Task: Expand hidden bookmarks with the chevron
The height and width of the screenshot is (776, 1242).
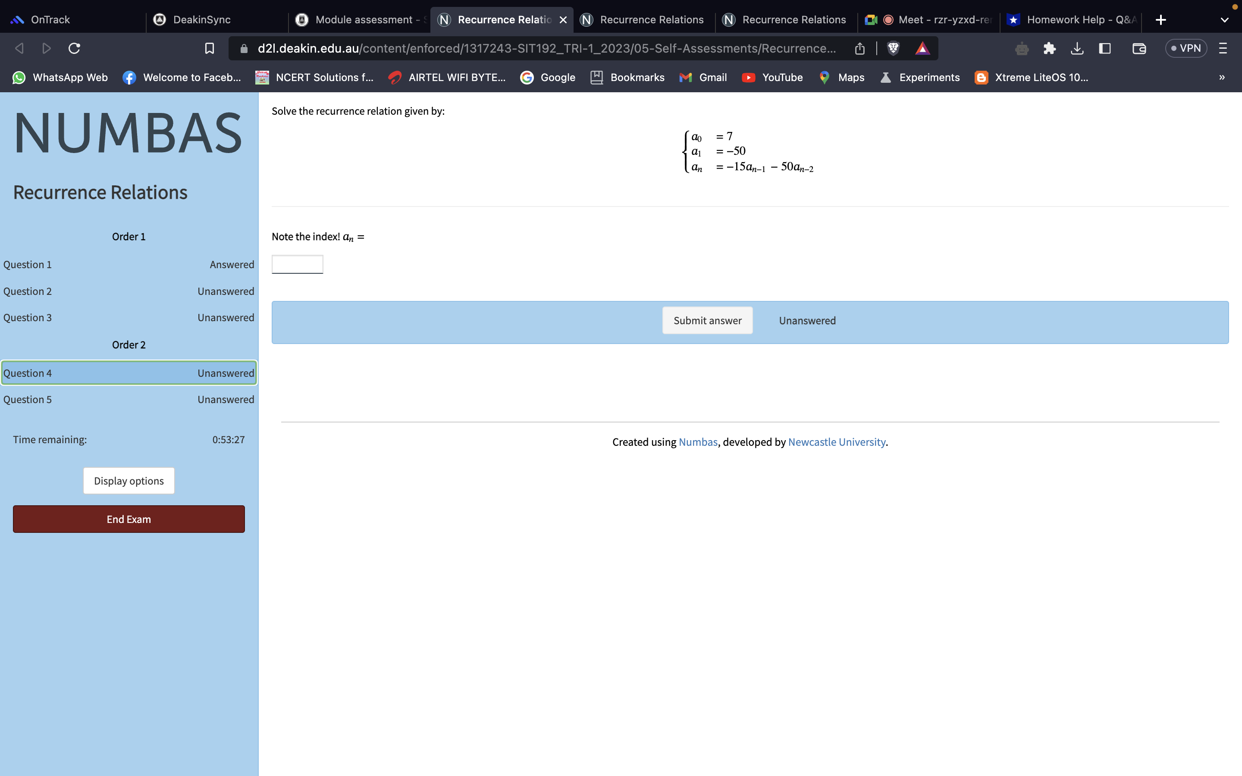Action: click(x=1222, y=78)
